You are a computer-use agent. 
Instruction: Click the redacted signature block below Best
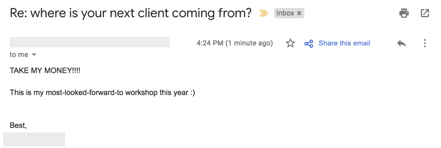[34, 139]
